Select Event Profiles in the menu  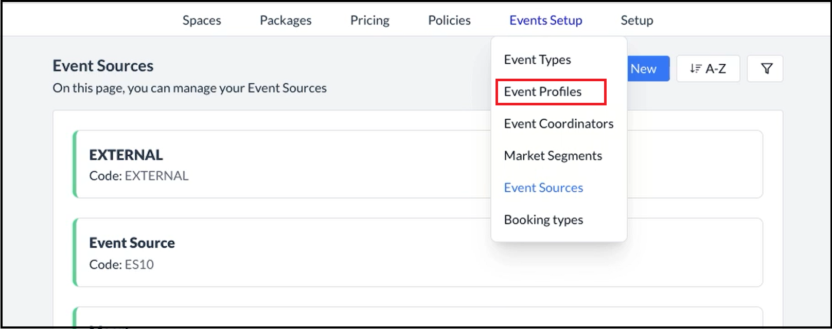(x=543, y=92)
